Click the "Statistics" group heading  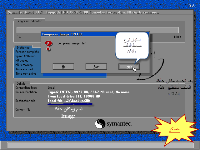point(23,47)
